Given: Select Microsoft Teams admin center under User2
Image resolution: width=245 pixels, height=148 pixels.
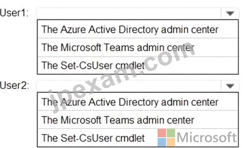Looking at the screenshot, I should [x=138, y=120].
